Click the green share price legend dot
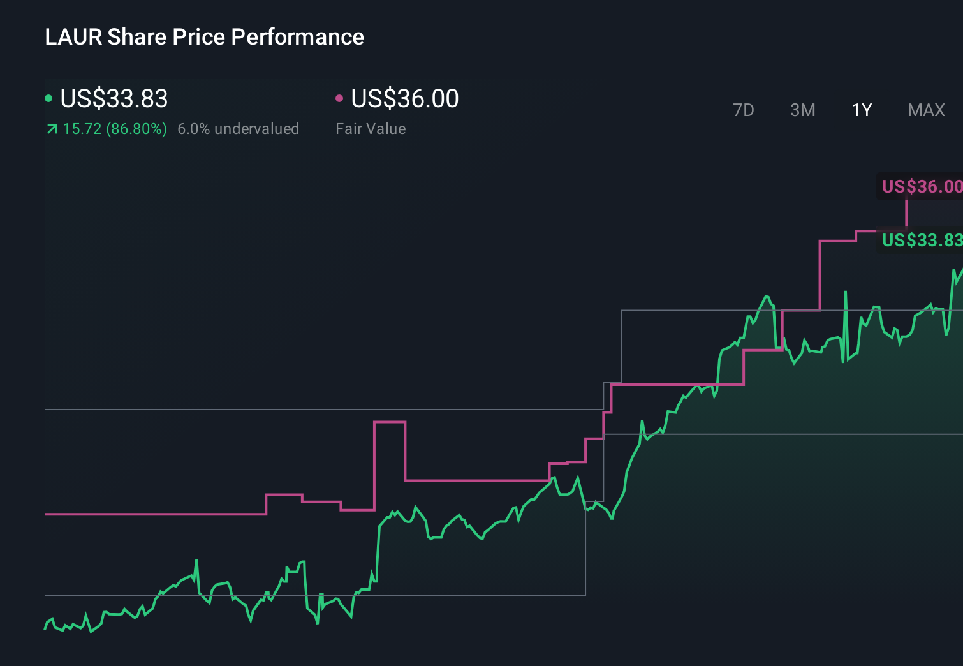Viewport: 963px width, 666px height. 48,98
